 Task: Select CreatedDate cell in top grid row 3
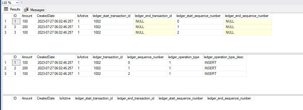pyautogui.click(x=55, y=32)
